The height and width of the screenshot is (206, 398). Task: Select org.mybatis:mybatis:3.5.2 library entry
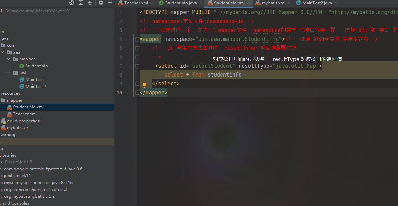(27, 196)
